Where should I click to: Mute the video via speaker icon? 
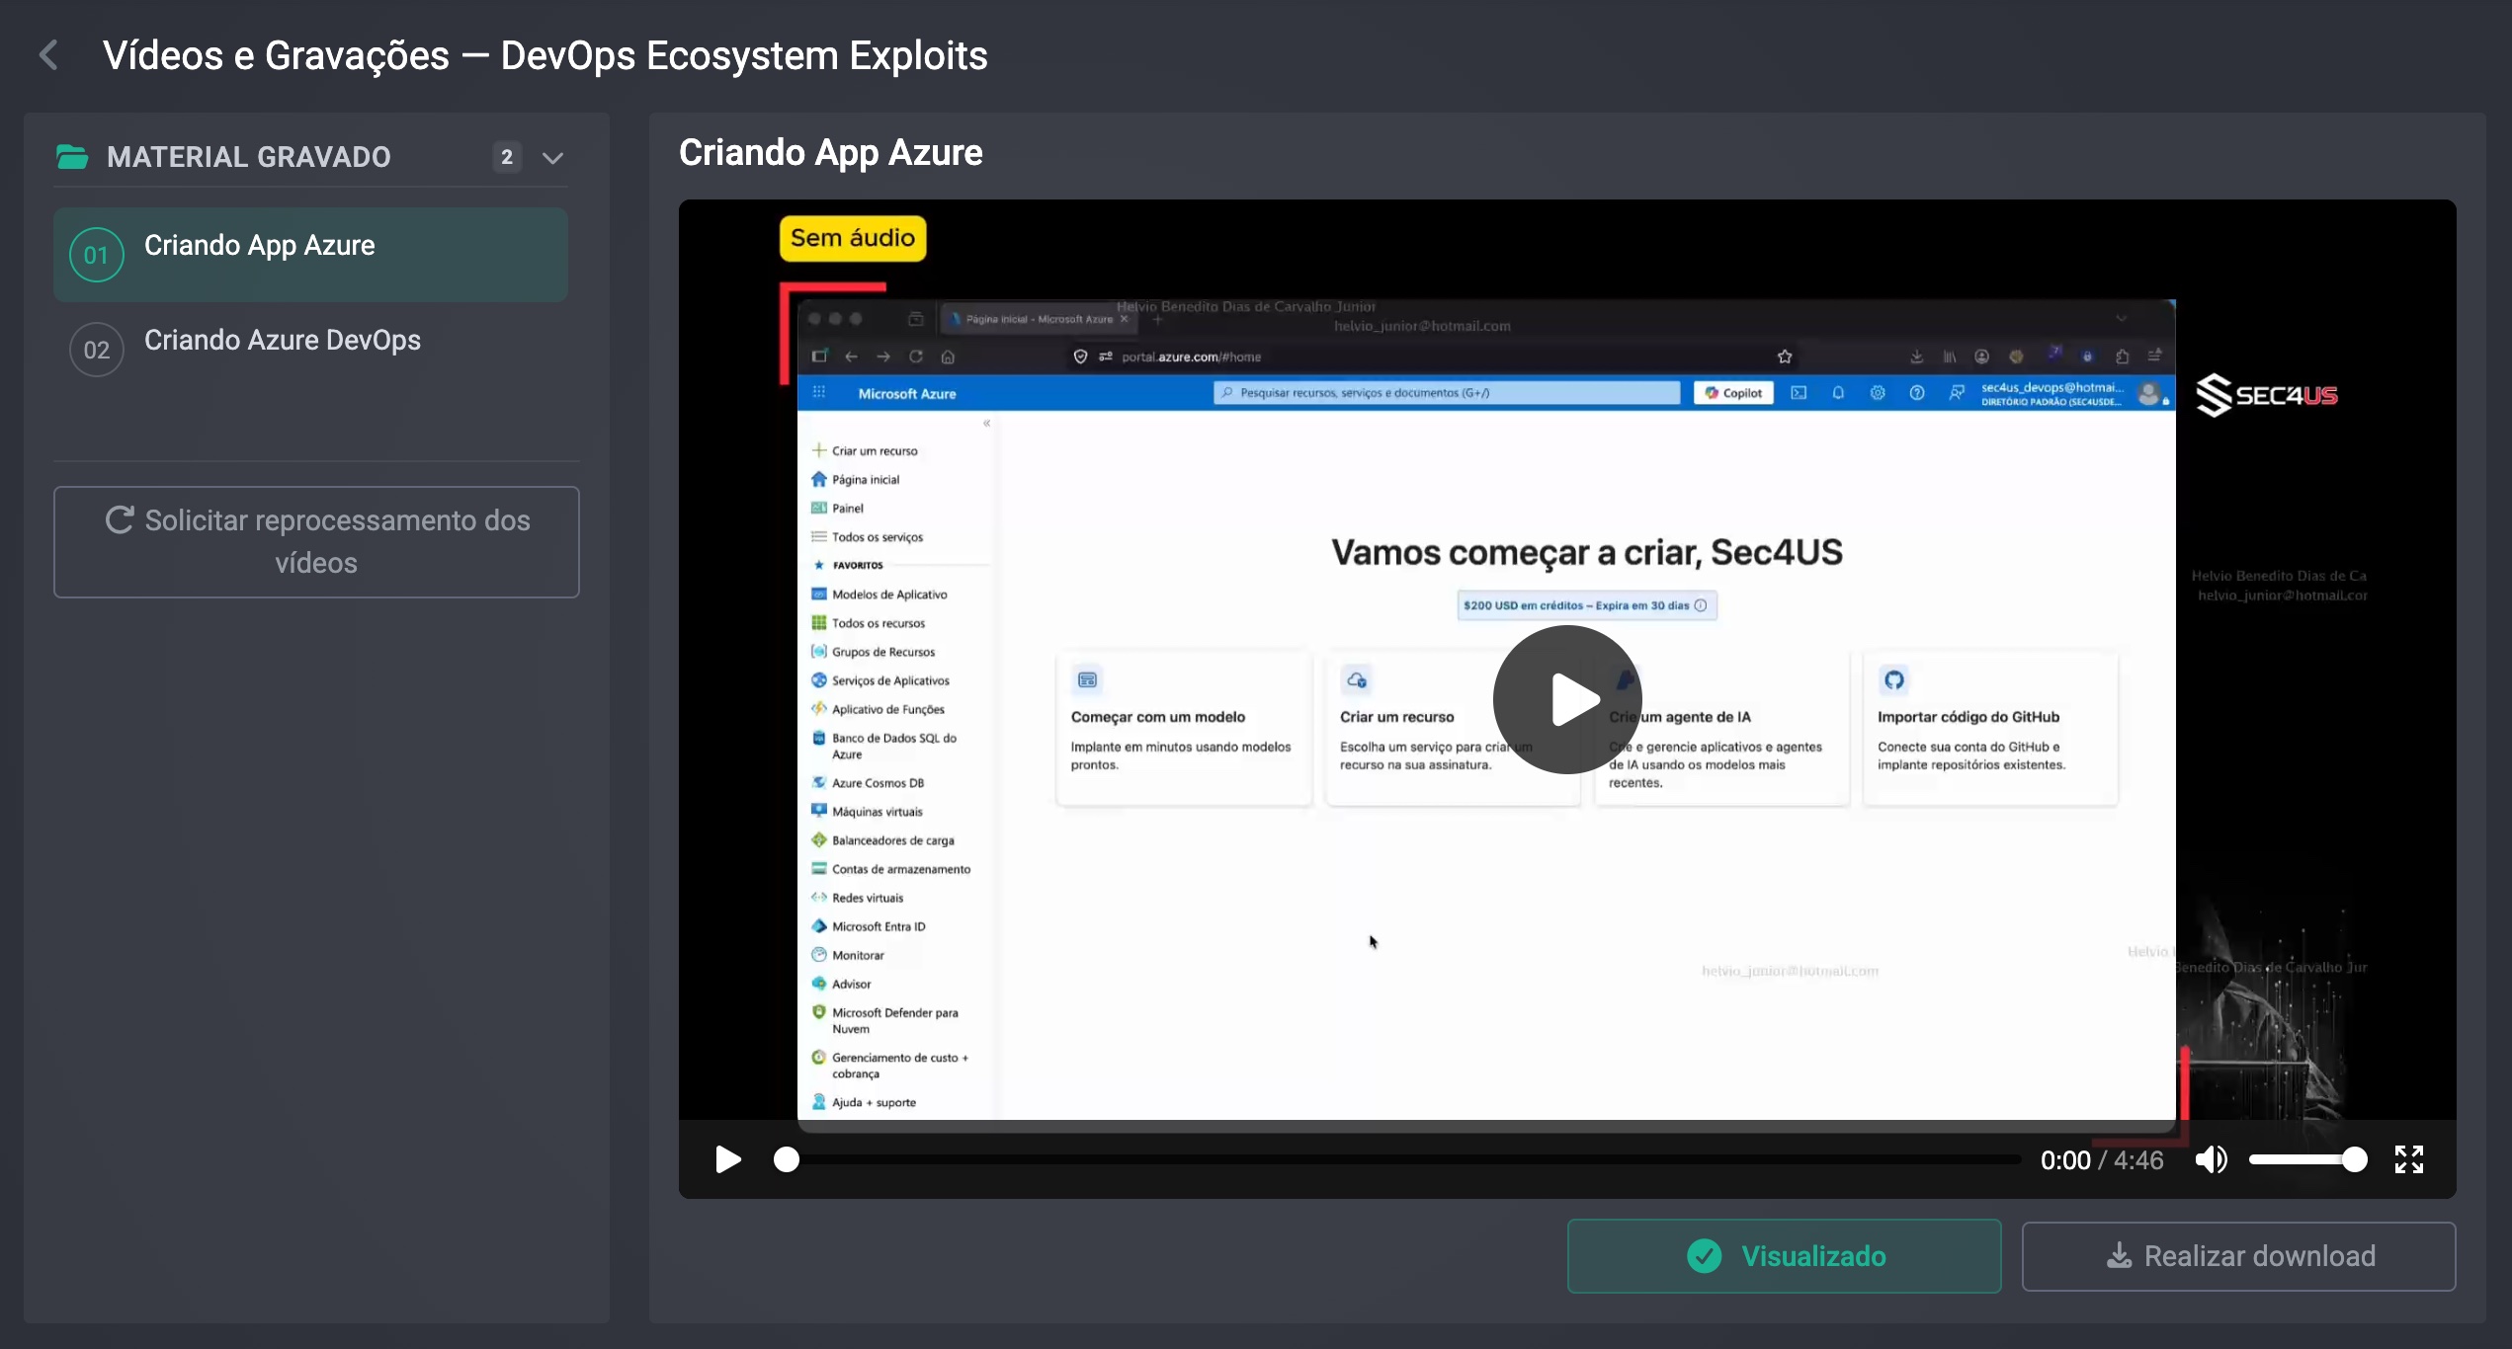tap(2211, 1159)
